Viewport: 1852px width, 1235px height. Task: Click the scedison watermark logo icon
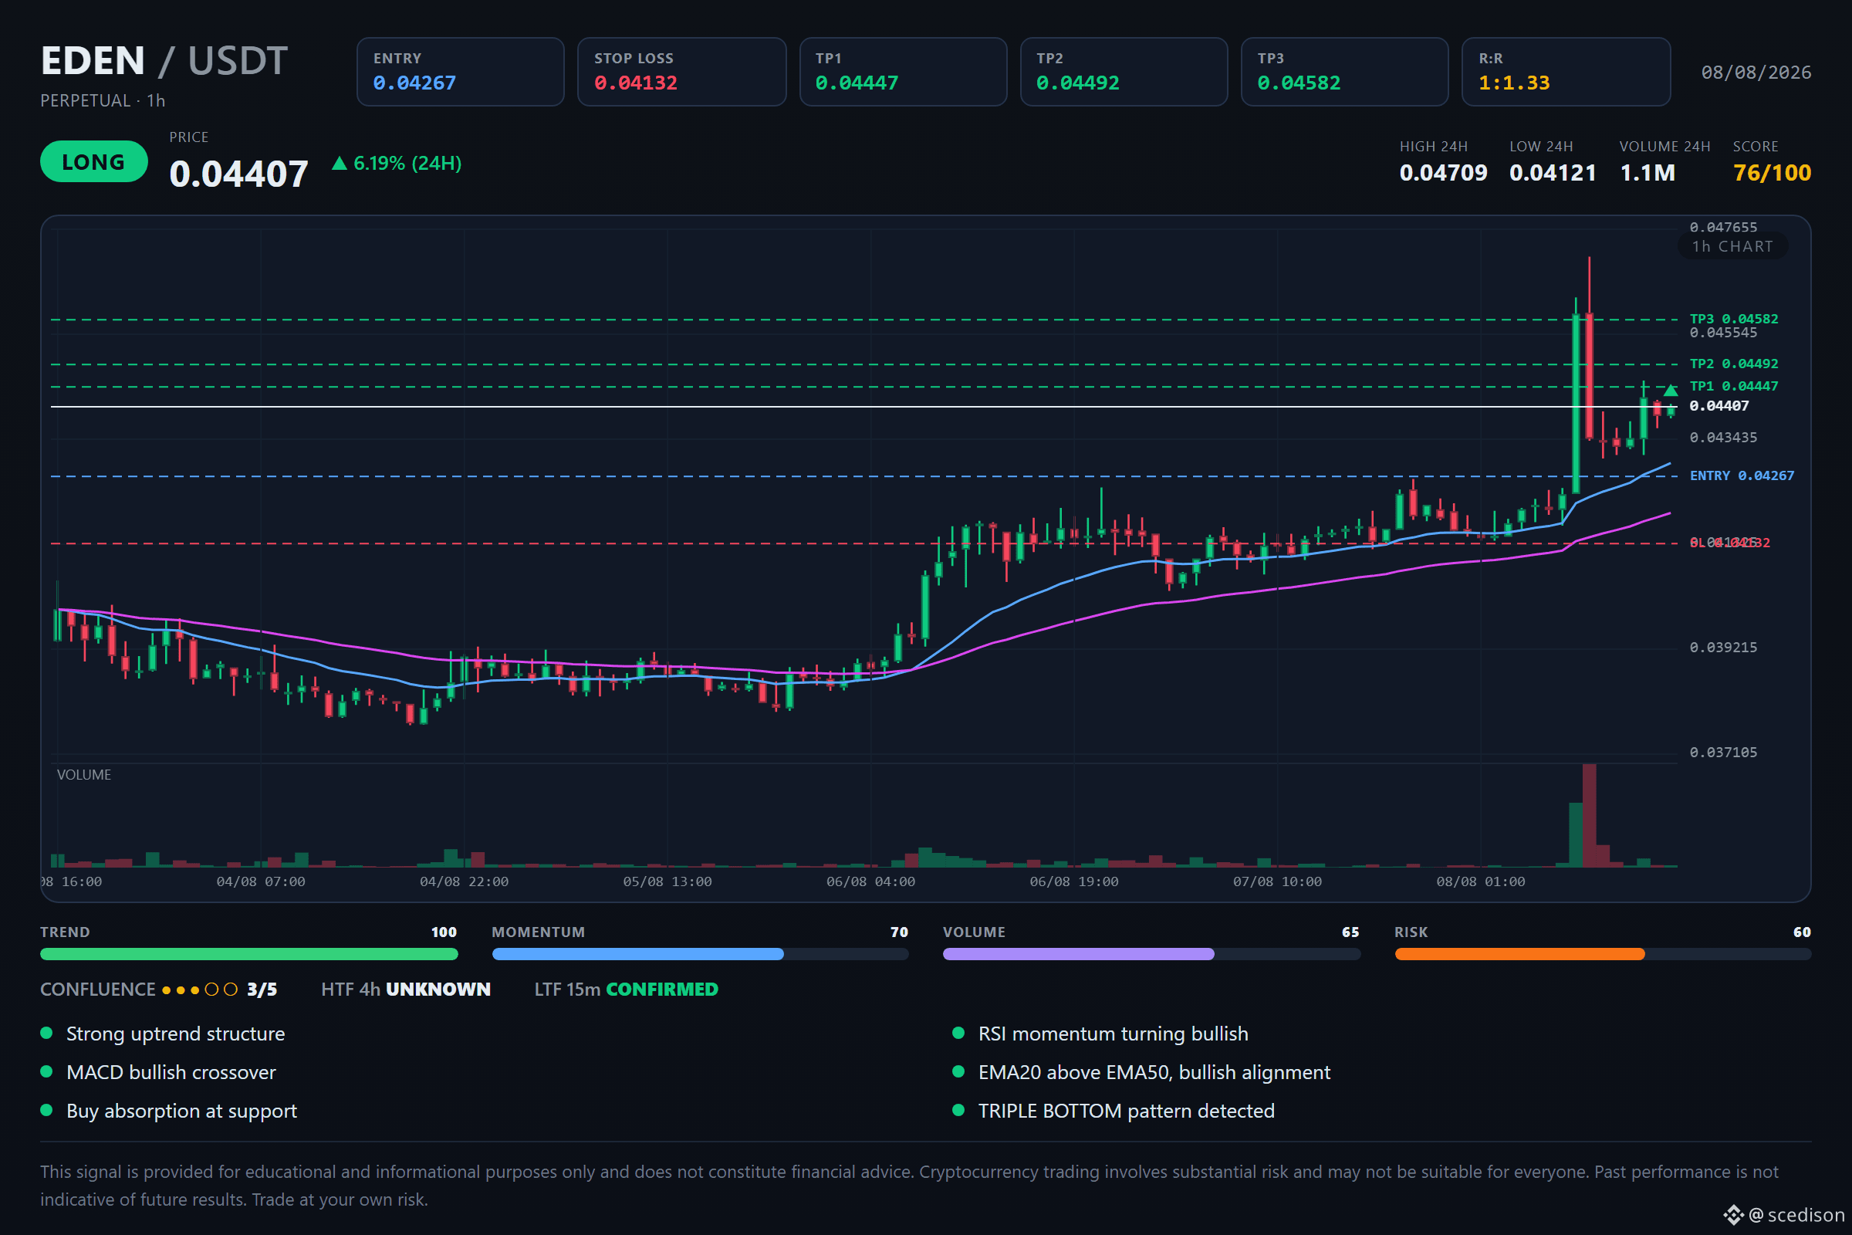(1734, 1214)
